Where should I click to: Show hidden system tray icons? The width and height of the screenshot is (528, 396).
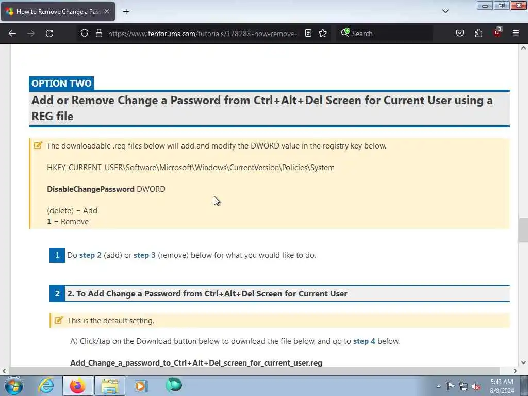(438, 386)
